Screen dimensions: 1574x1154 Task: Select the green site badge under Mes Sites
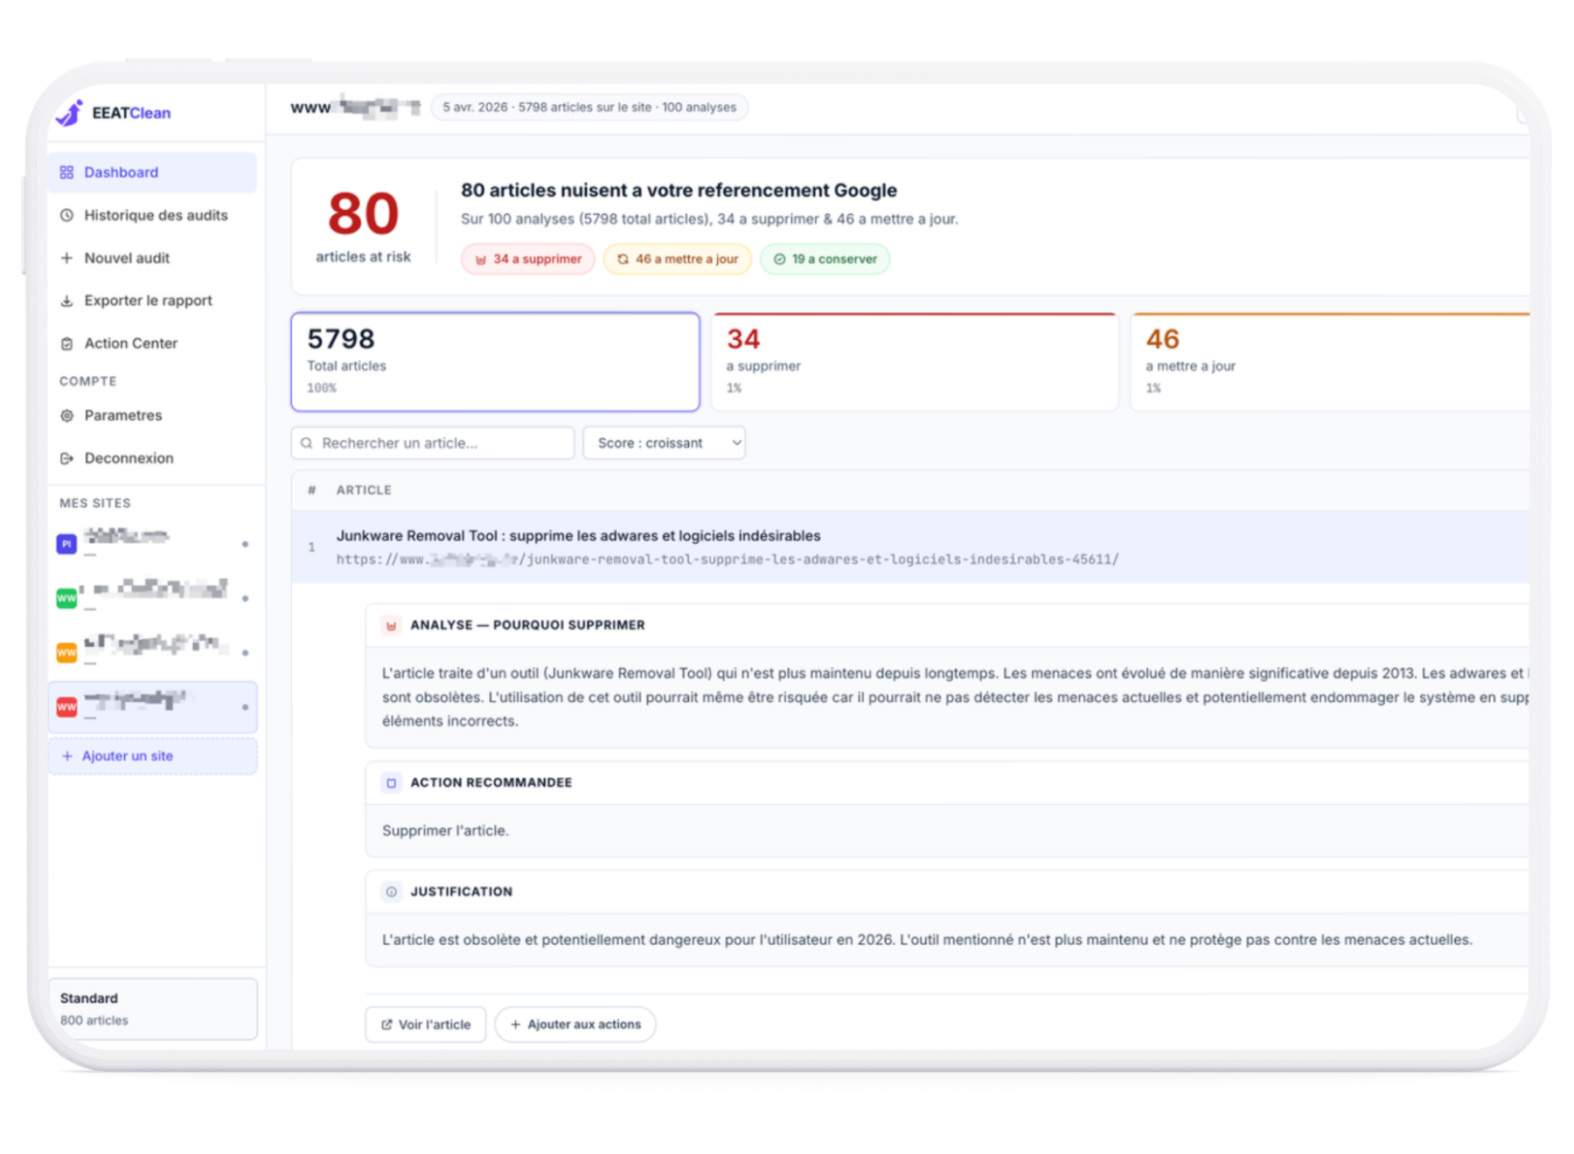(66, 597)
